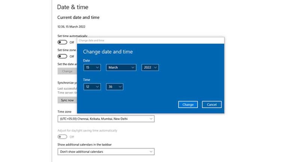The width and height of the screenshot is (288, 162).
Task: Enable Set time zone automatically switch
Action: click(x=62, y=56)
